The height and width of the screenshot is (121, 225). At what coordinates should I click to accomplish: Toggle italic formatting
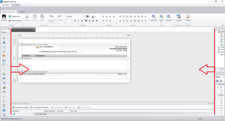pyautogui.click(x=78, y=21)
